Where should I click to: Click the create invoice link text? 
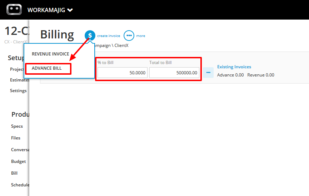109,36
